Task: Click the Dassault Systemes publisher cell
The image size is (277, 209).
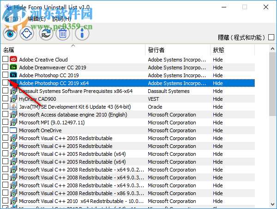Action: [x=169, y=91]
